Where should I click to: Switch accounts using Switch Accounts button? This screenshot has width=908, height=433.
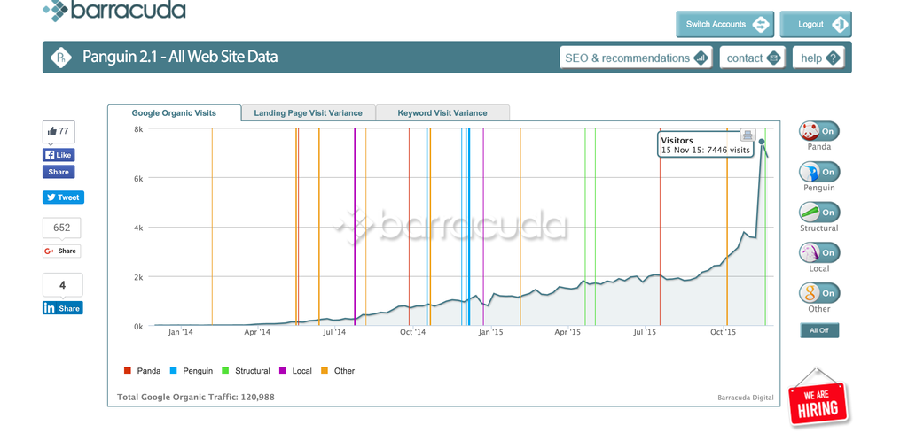coord(724,24)
